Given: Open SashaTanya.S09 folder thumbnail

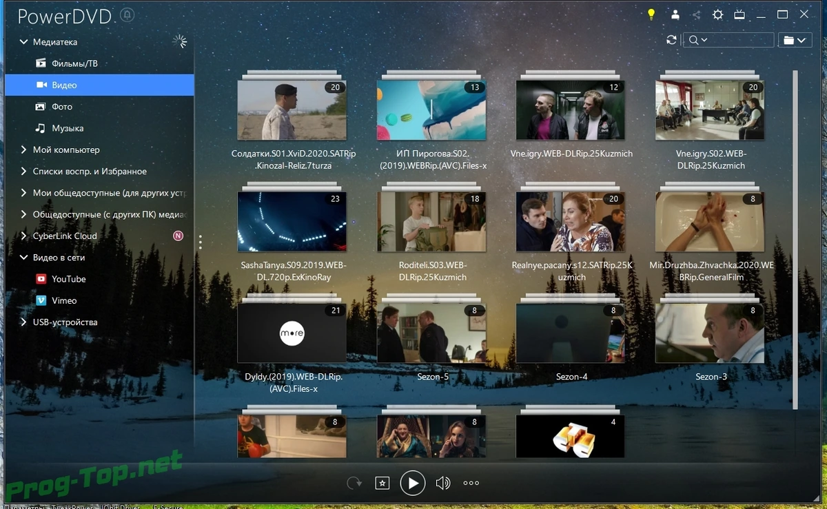Looking at the screenshot, I should [292, 221].
